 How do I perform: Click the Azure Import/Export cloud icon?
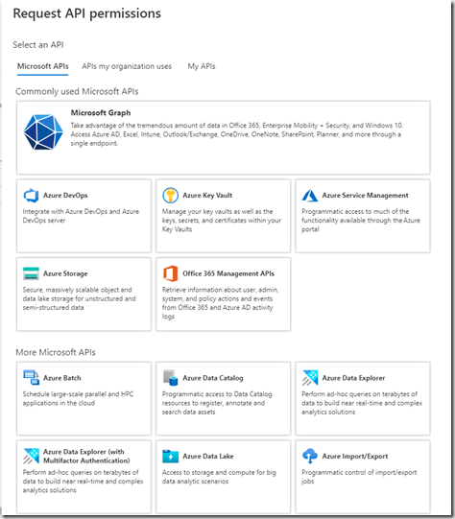tap(310, 456)
